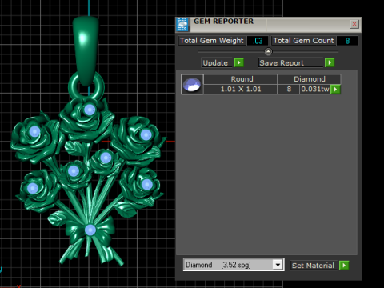384x288 pixels.
Task: Click green arrow beside Save Report
Action: coord(330,62)
